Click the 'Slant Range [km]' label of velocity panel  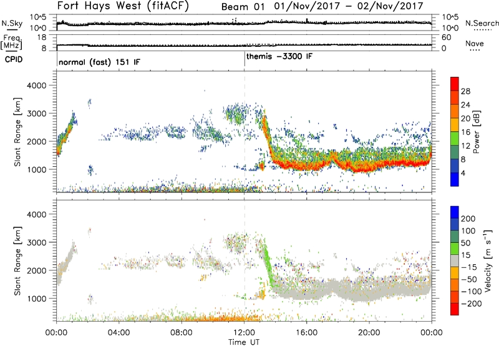(17, 261)
